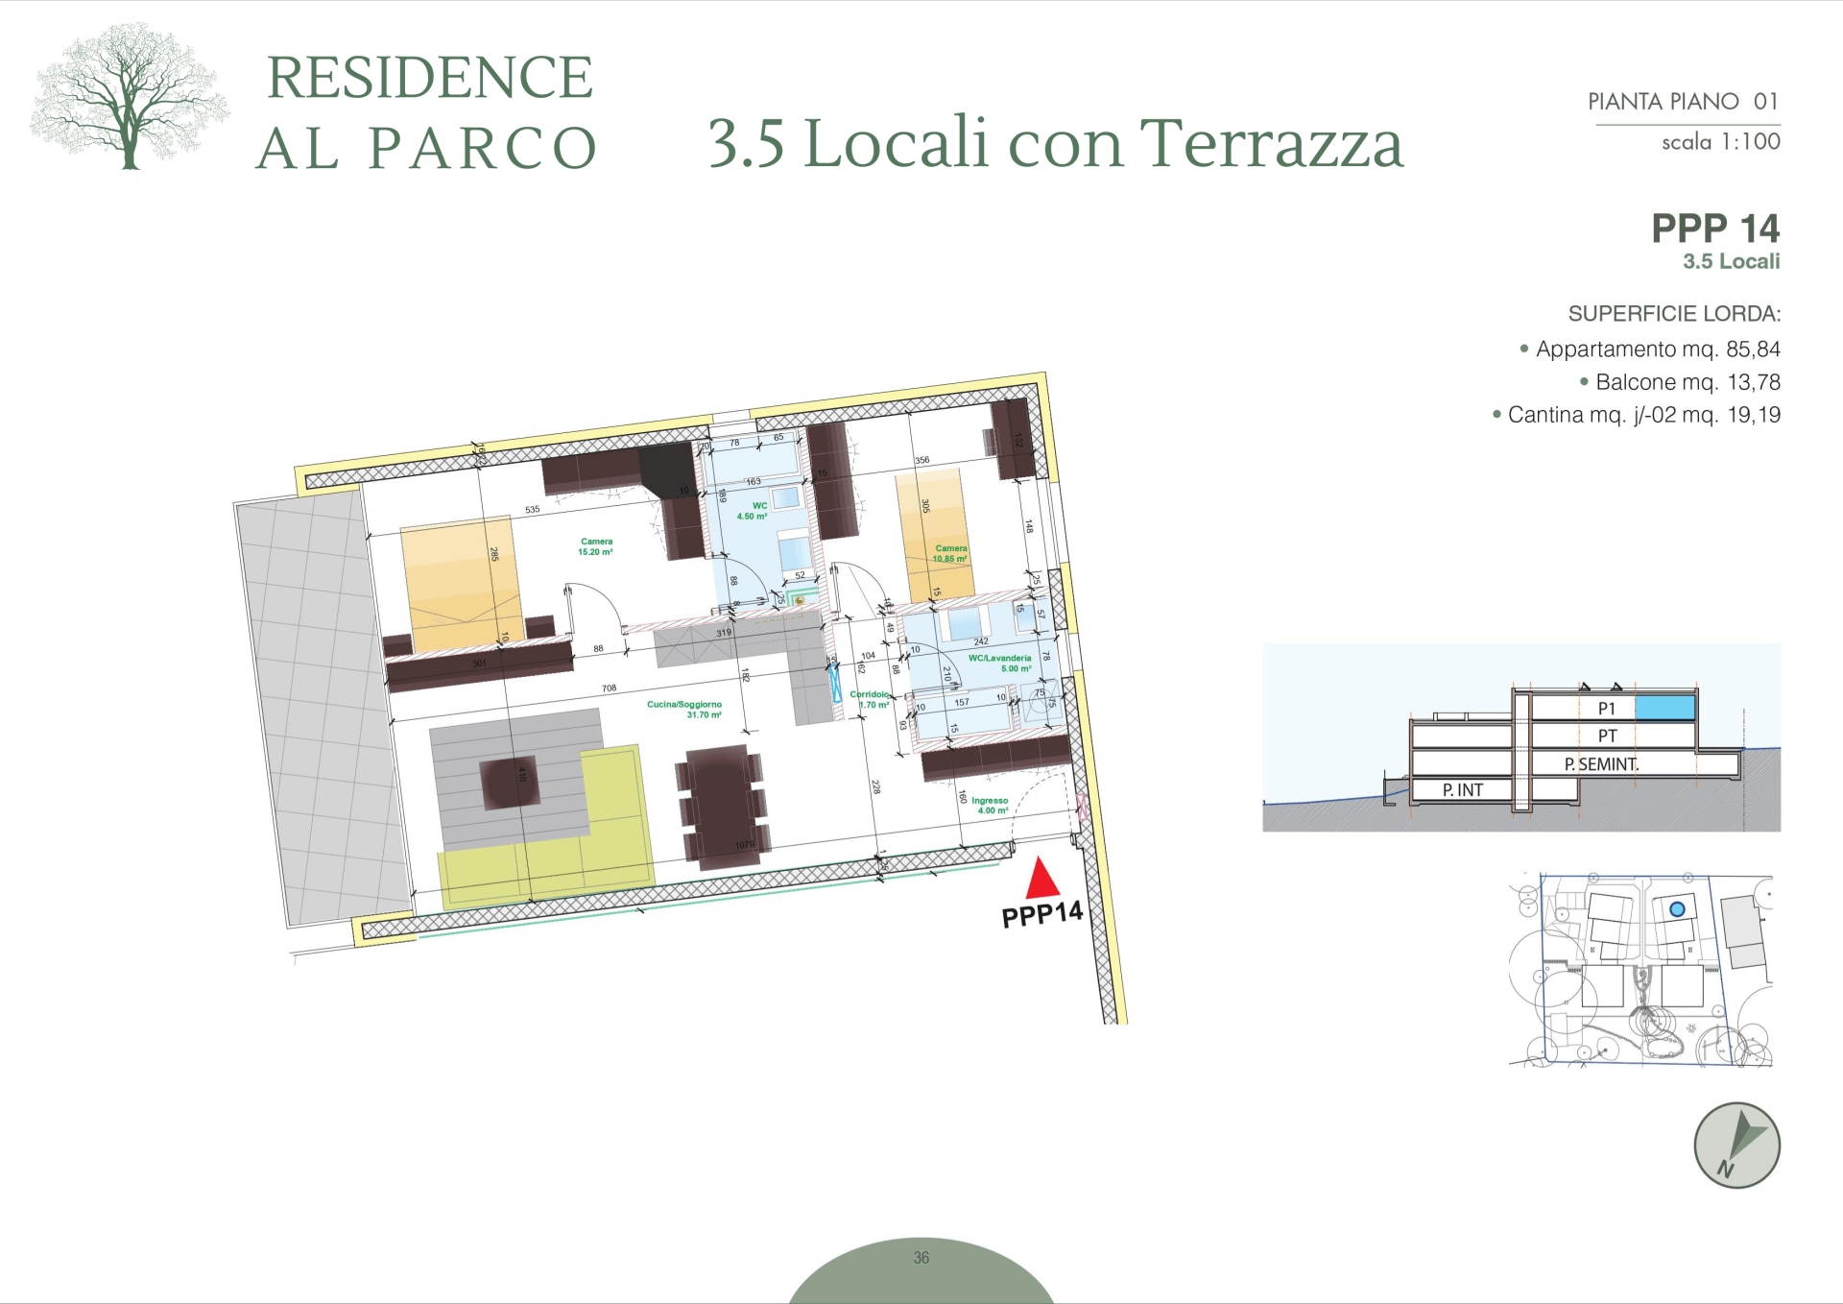Click the "Balcone mq. 13,78" line
This screenshot has height=1304, width=1843.
1687,382
